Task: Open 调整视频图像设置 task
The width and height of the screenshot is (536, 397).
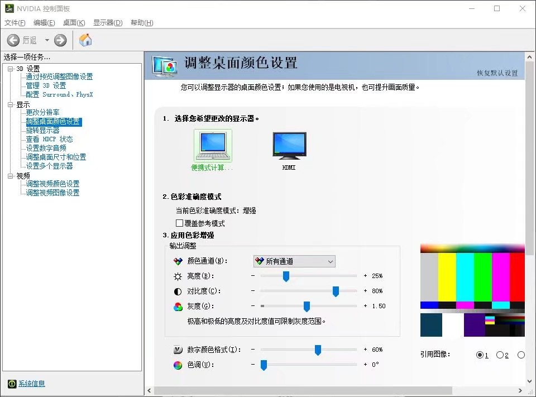Action: click(x=52, y=193)
